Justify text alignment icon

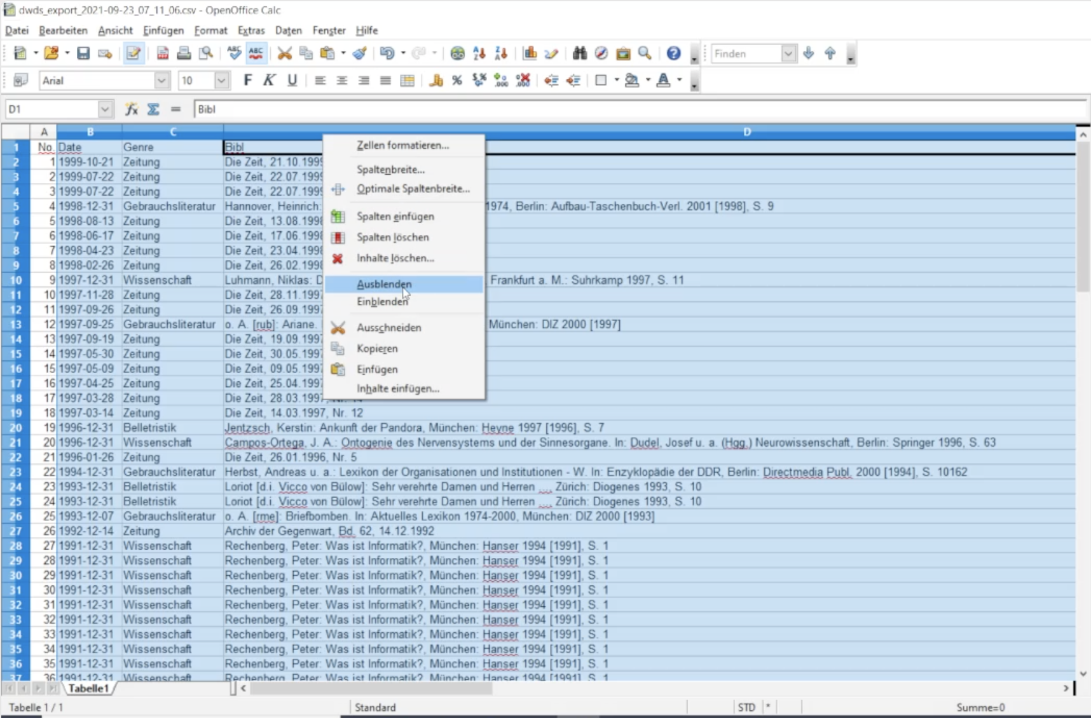pyautogui.click(x=385, y=80)
